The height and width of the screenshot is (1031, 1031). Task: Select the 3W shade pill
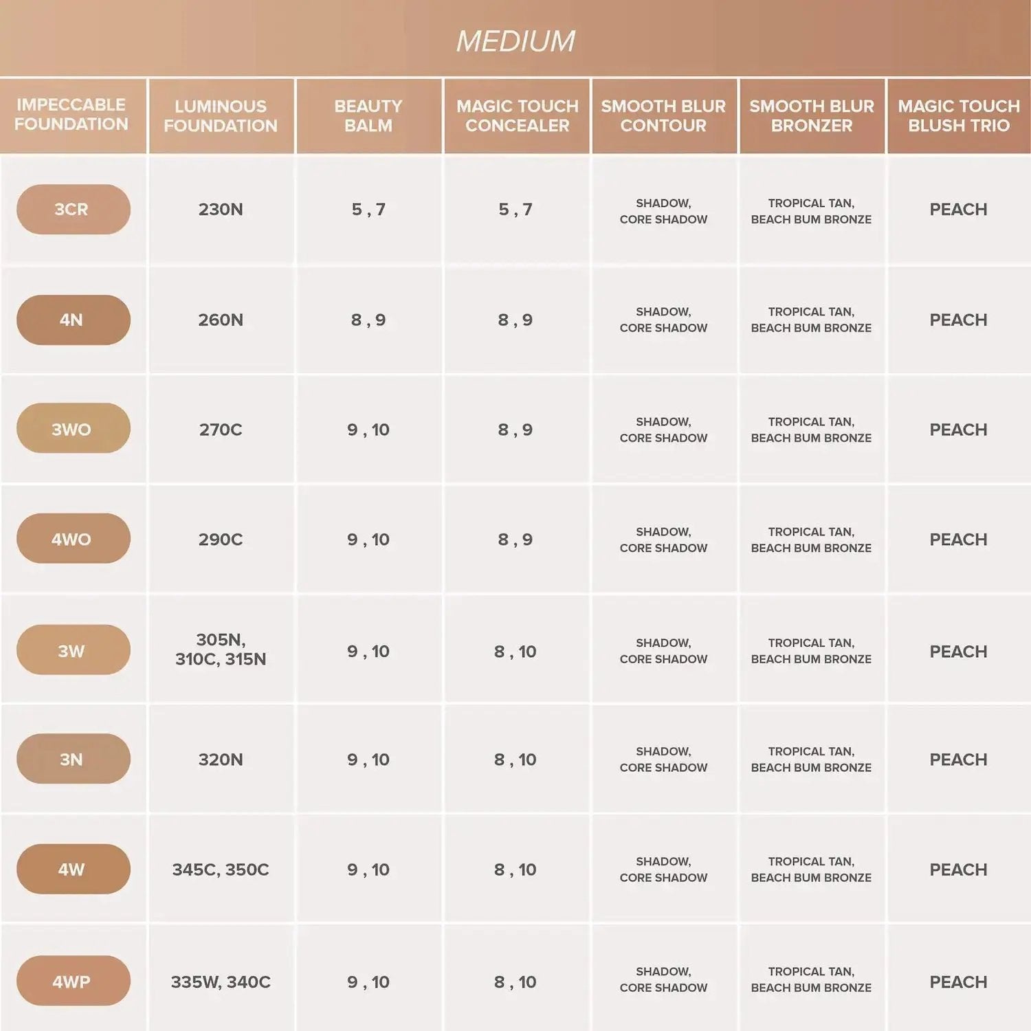[73, 650]
